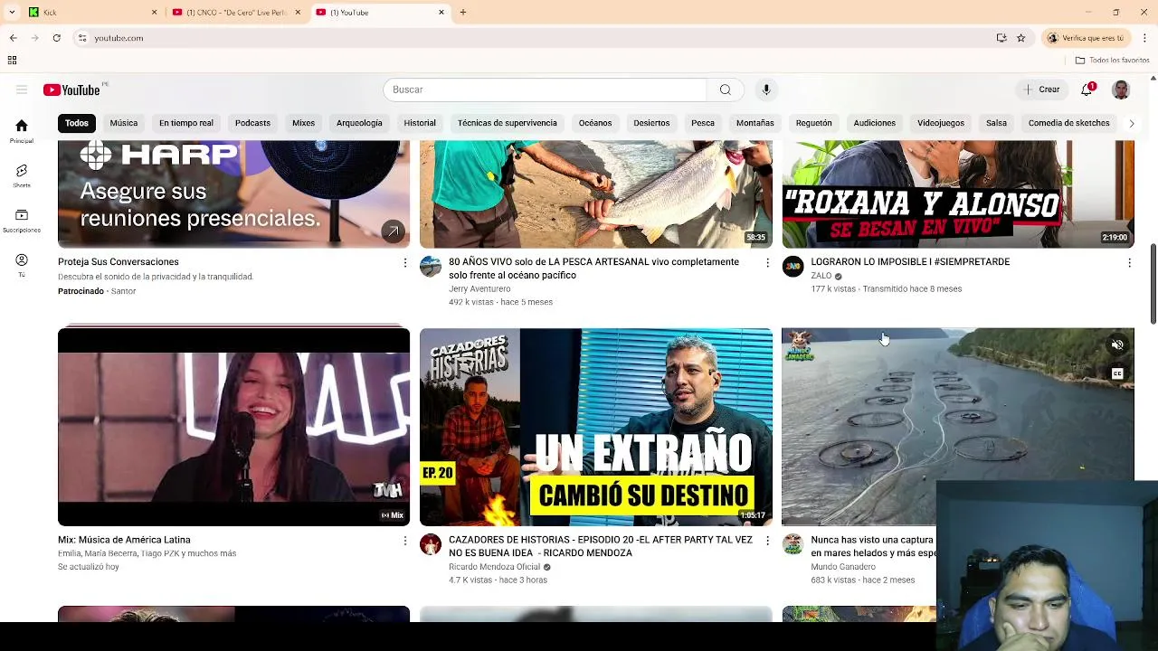Unmute the previewing Mundo Ganadero video

coord(1117,344)
